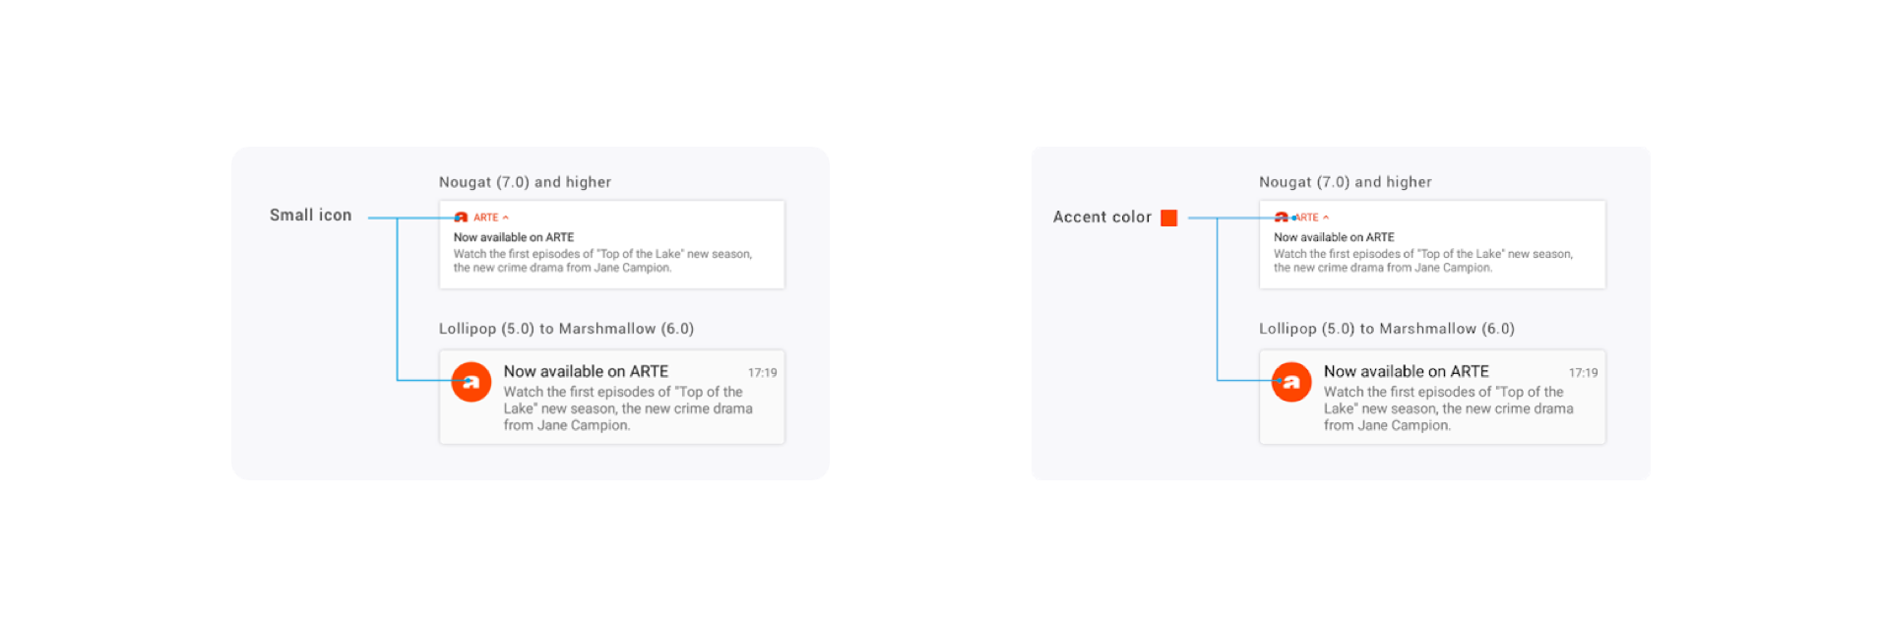
Task: Collapse the left Nougat notification using chevron
Action: point(506,218)
